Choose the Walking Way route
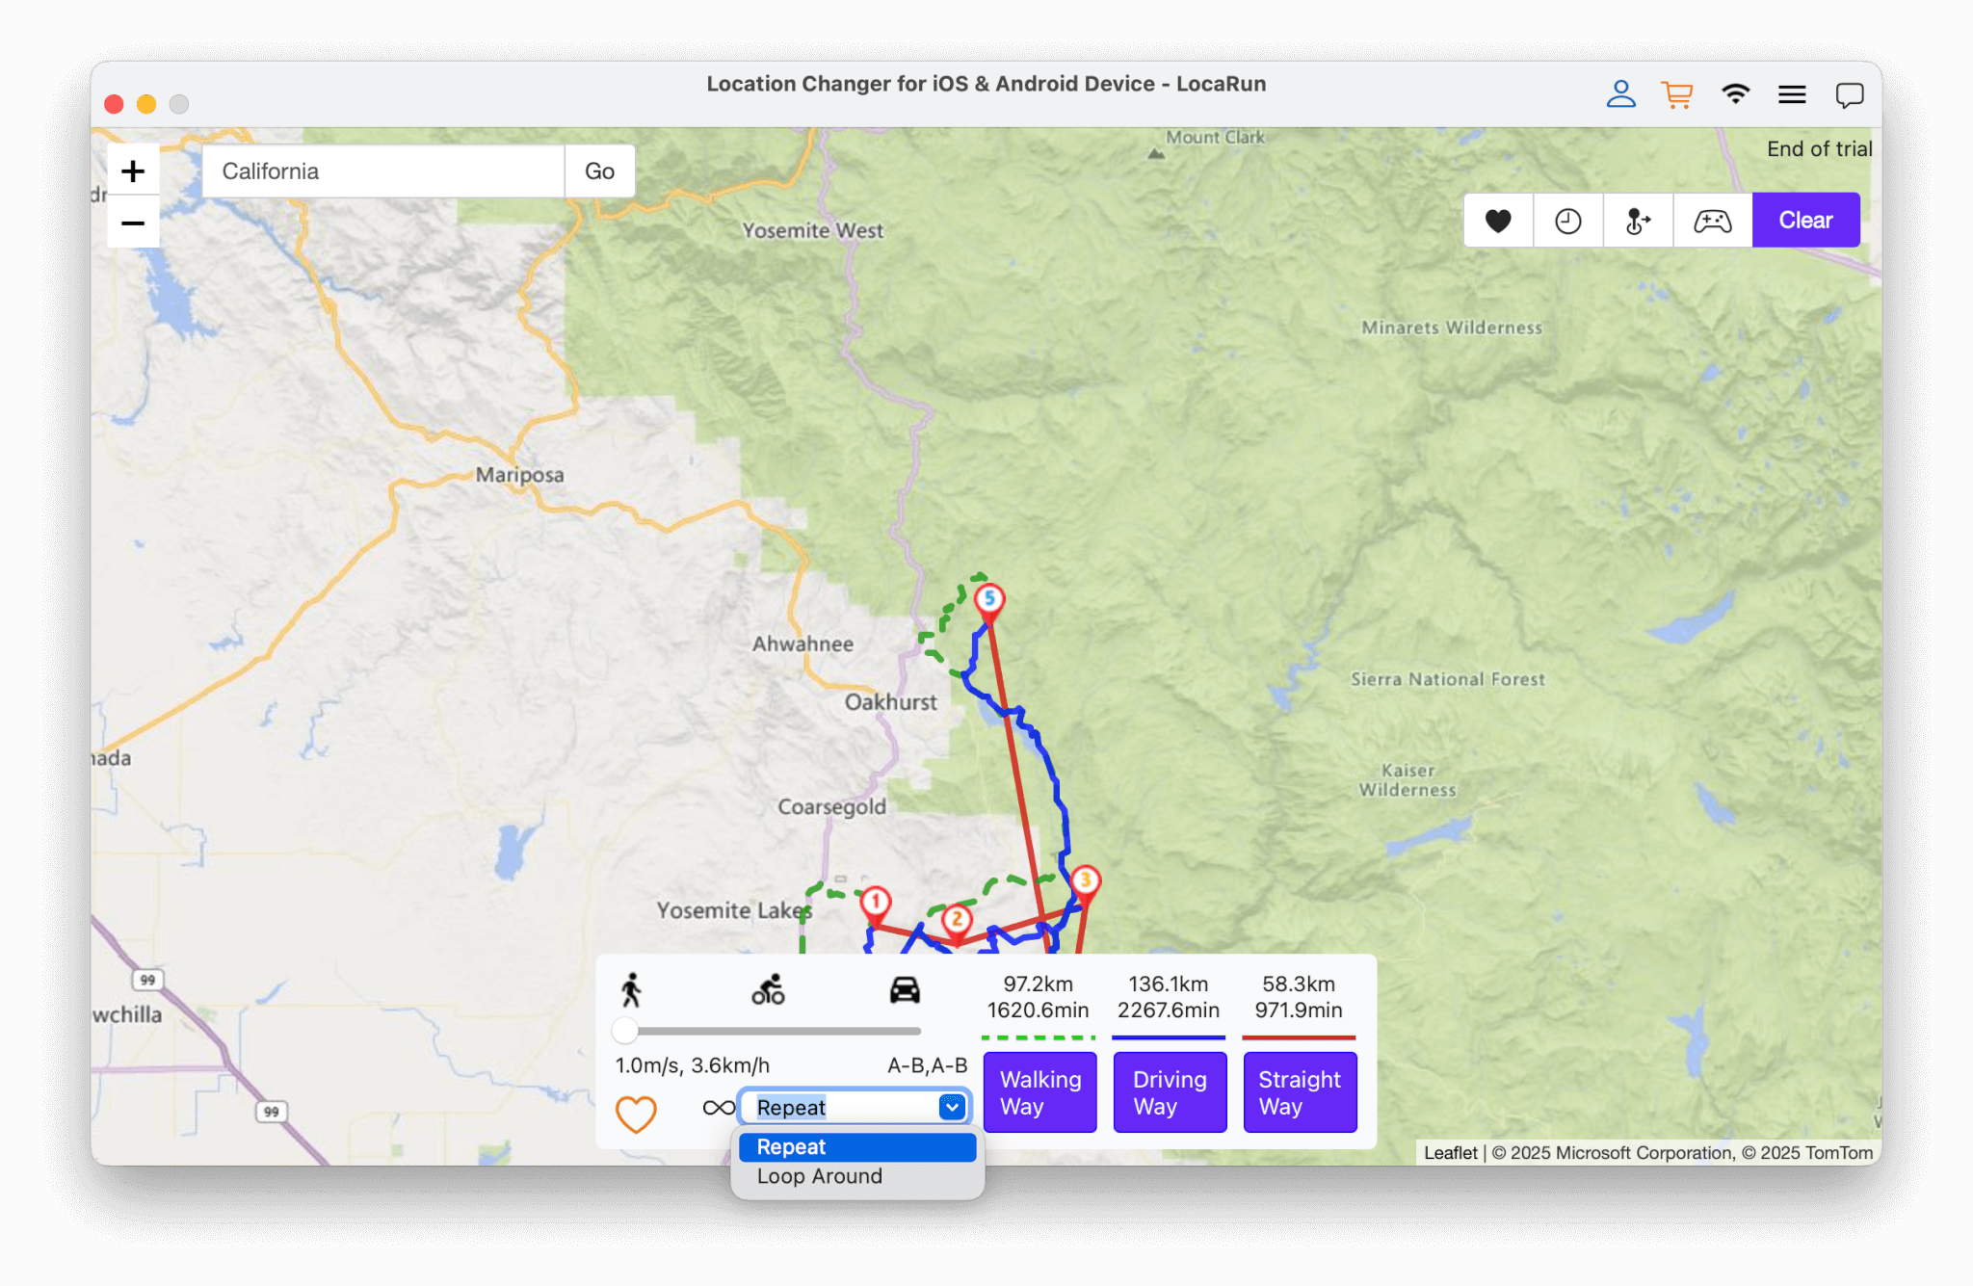The image size is (1973, 1286). point(1040,1092)
